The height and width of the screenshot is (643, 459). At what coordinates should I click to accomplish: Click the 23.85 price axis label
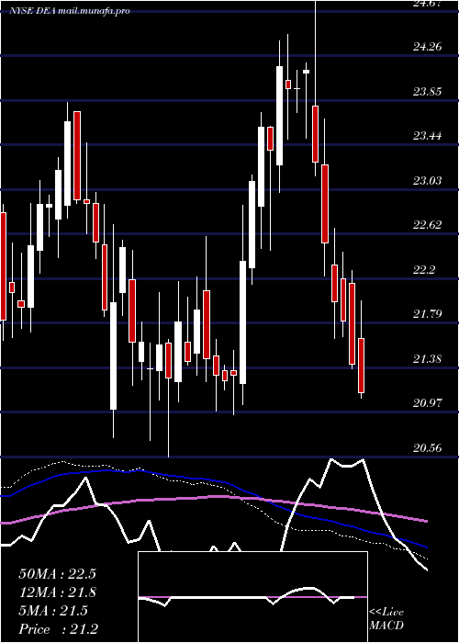click(x=427, y=91)
